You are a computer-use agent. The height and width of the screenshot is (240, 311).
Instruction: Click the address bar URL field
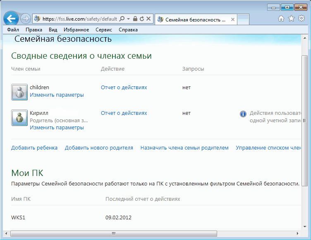click(x=80, y=19)
